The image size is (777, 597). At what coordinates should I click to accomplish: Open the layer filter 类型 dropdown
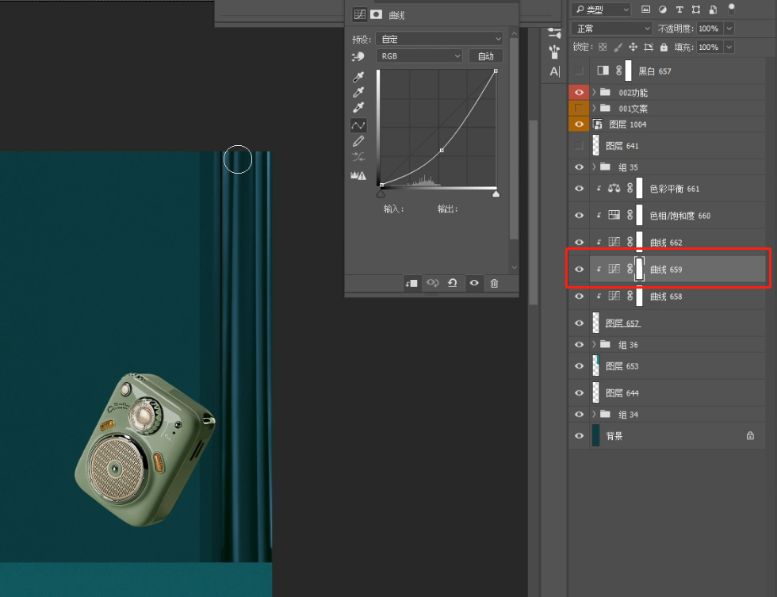(601, 10)
